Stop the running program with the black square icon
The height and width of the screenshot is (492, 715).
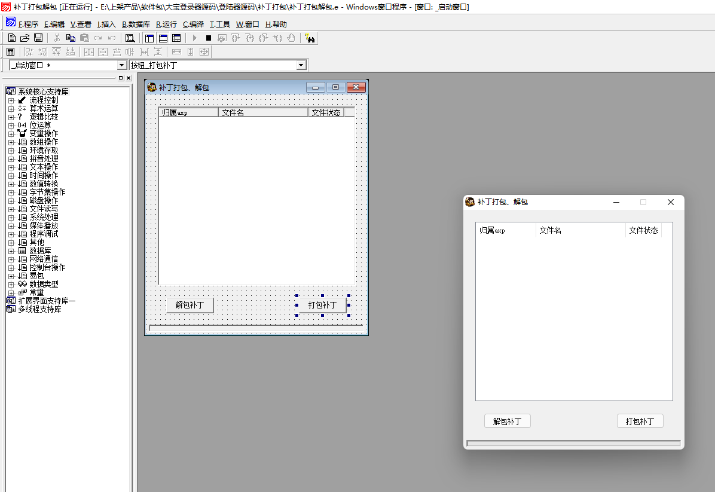click(209, 38)
